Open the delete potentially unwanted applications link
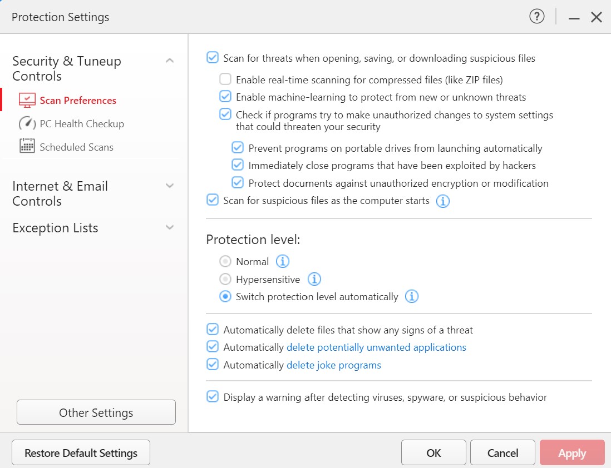Image resolution: width=611 pixels, height=468 pixels. pyautogui.click(x=376, y=347)
